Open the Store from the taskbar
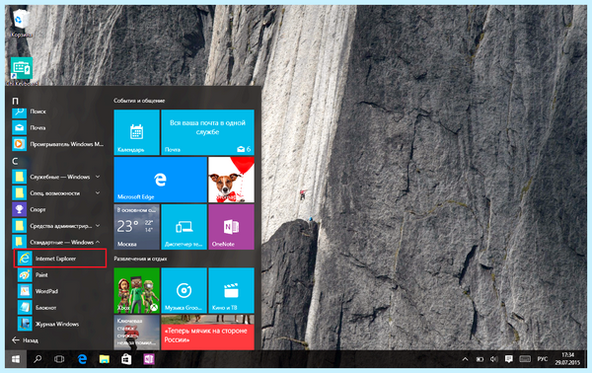This screenshot has height=373, width=592. (x=126, y=359)
